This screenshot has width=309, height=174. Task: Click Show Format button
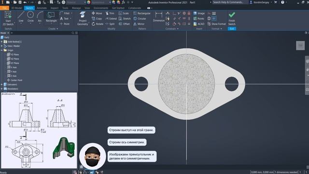click(x=217, y=24)
